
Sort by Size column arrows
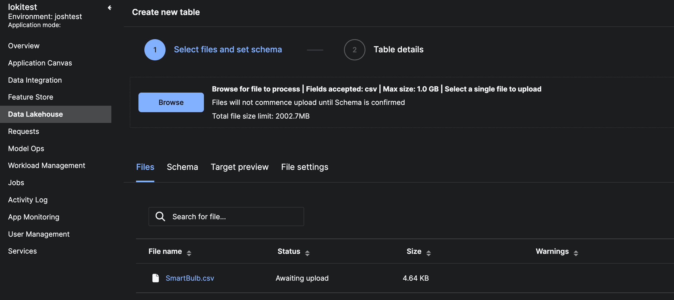click(428, 253)
